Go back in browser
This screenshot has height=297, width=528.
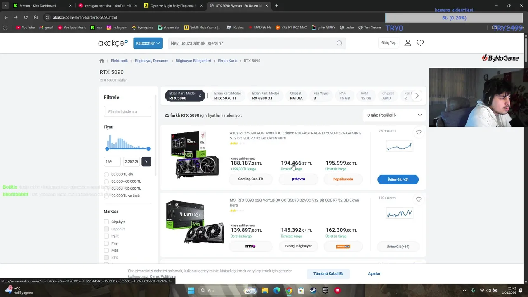click(6, 17)
